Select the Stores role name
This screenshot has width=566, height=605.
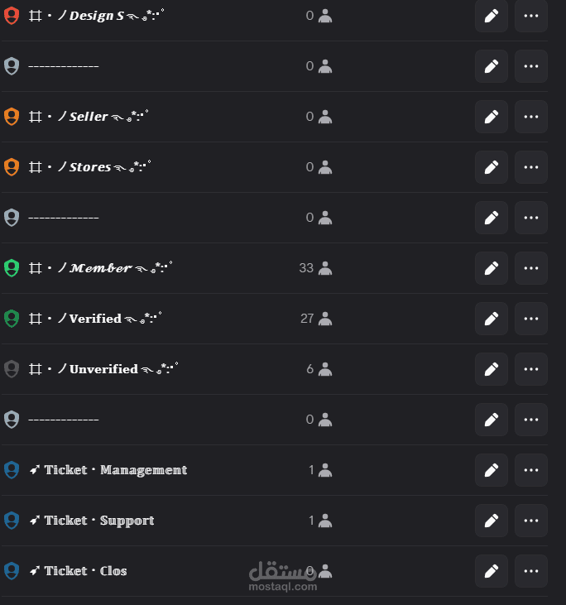click(90, 166)
